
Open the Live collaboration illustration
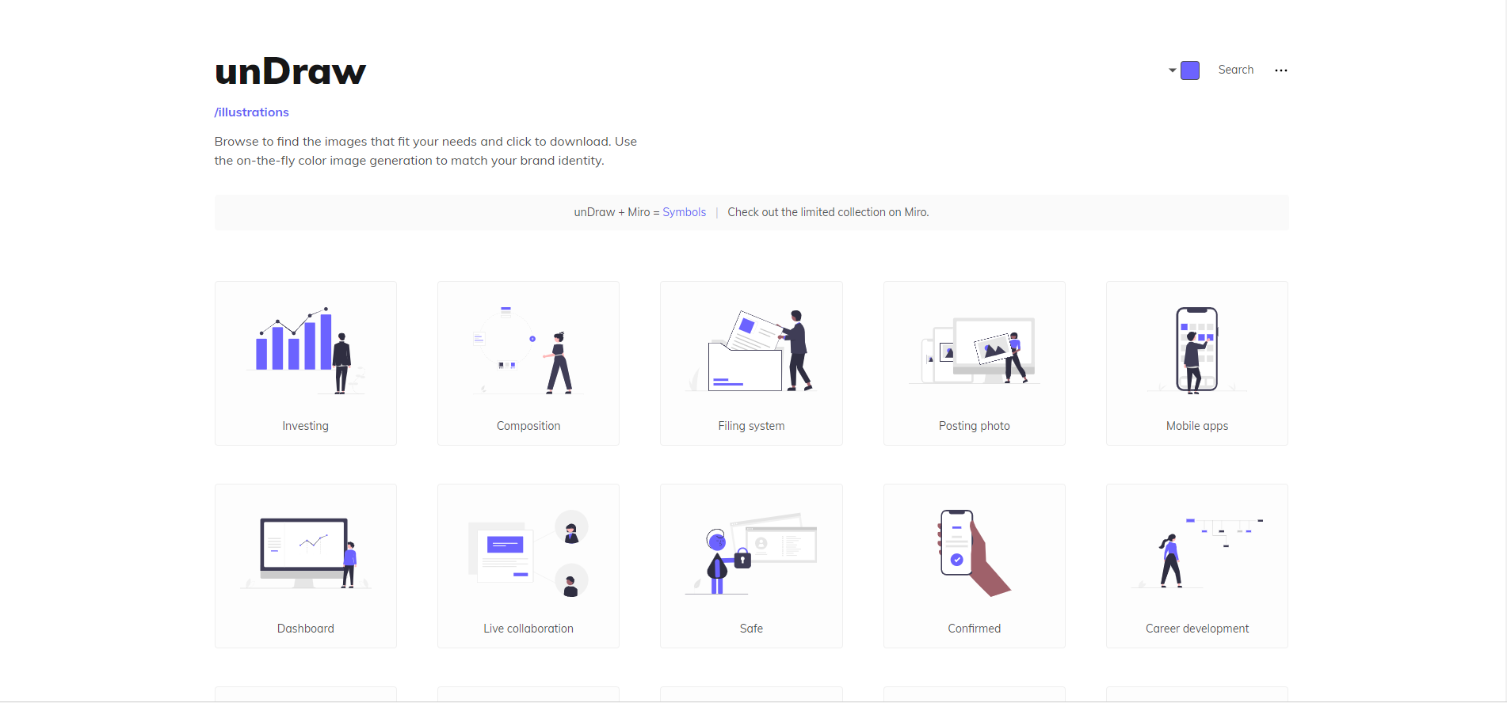[528, 553]
